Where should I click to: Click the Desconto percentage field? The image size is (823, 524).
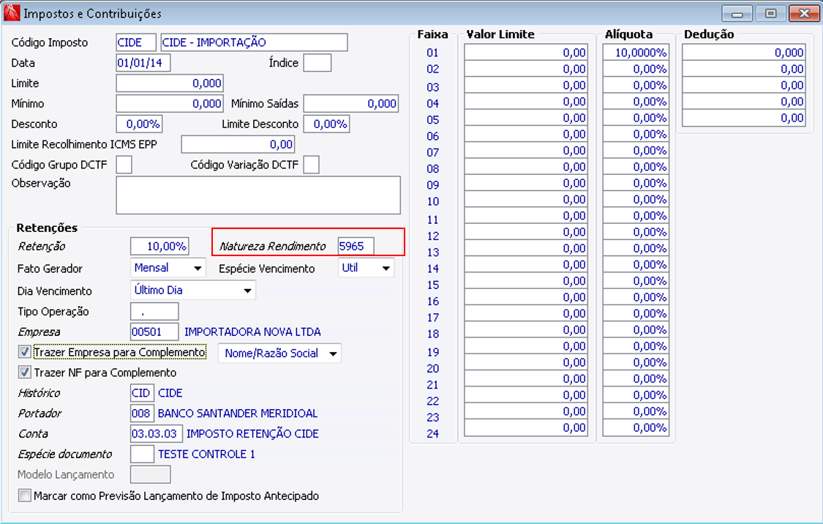(139, 124)
